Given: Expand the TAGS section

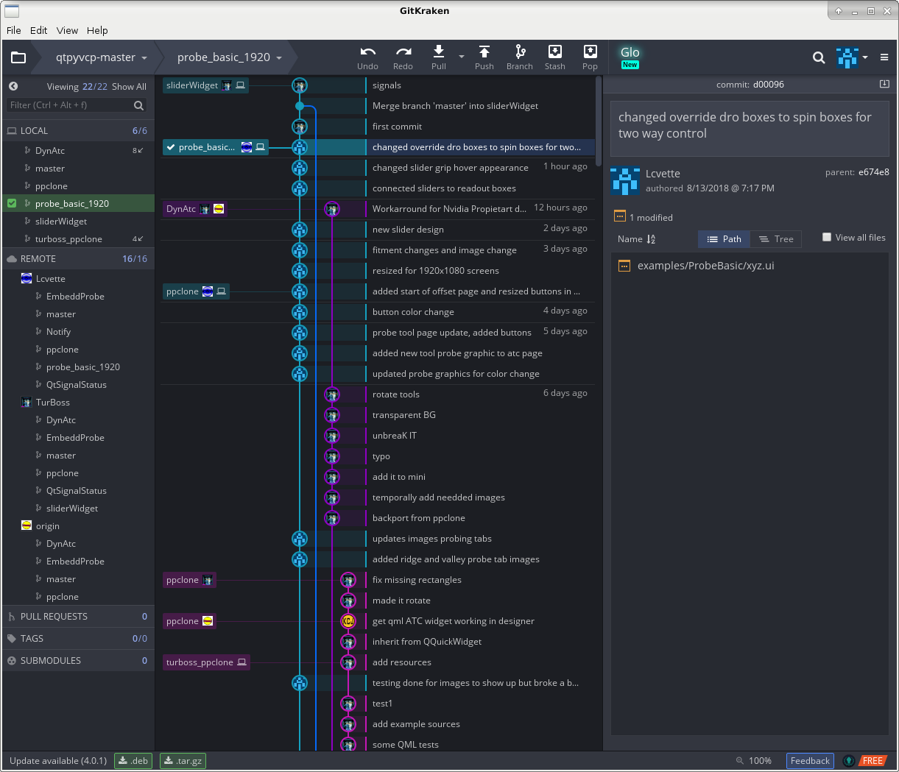Looking at the screenshot, I should (78, 639).
